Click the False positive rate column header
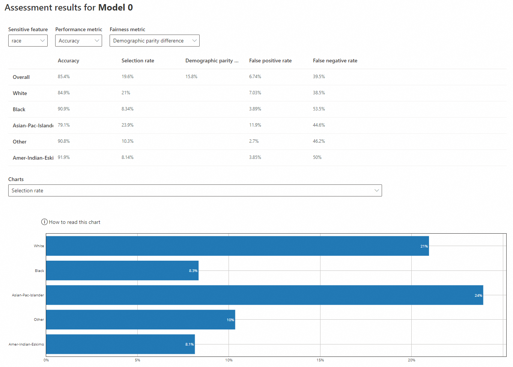Image resolution: width=513 pixels, height=367 pixels. [x=270, y=60]
